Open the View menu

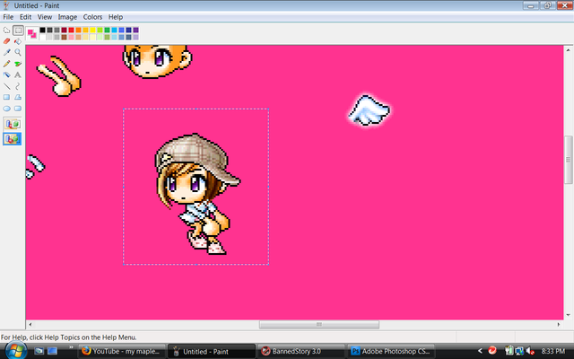click(45, 17)
